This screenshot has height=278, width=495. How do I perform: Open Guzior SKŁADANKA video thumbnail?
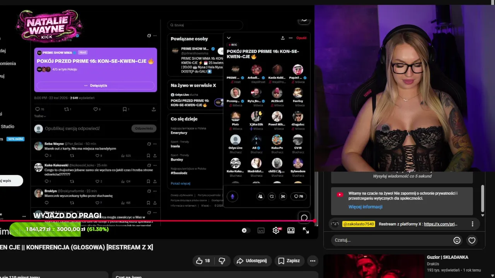(x=374, y=266)
